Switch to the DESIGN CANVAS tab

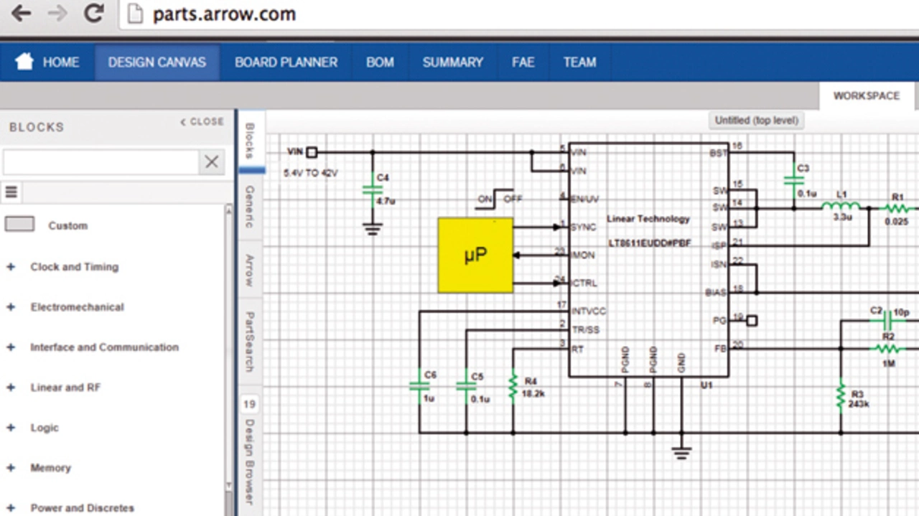[157, 62]
